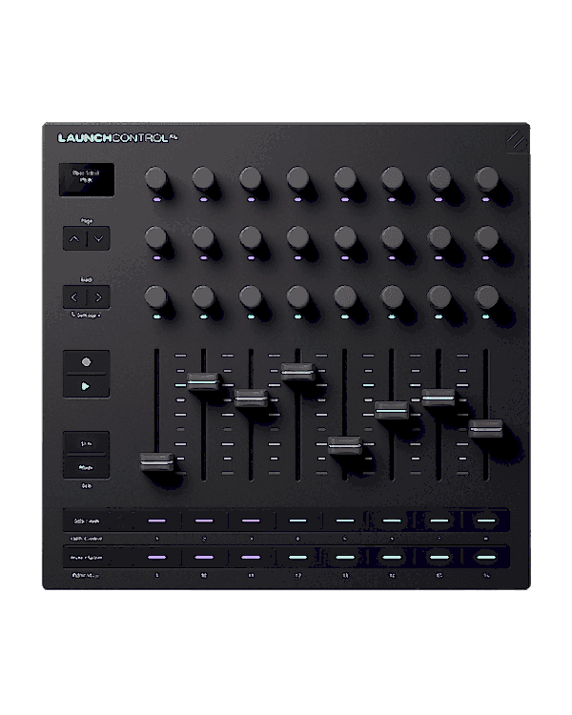
Task: Toggle upper-row button 5
Action: 345,521
